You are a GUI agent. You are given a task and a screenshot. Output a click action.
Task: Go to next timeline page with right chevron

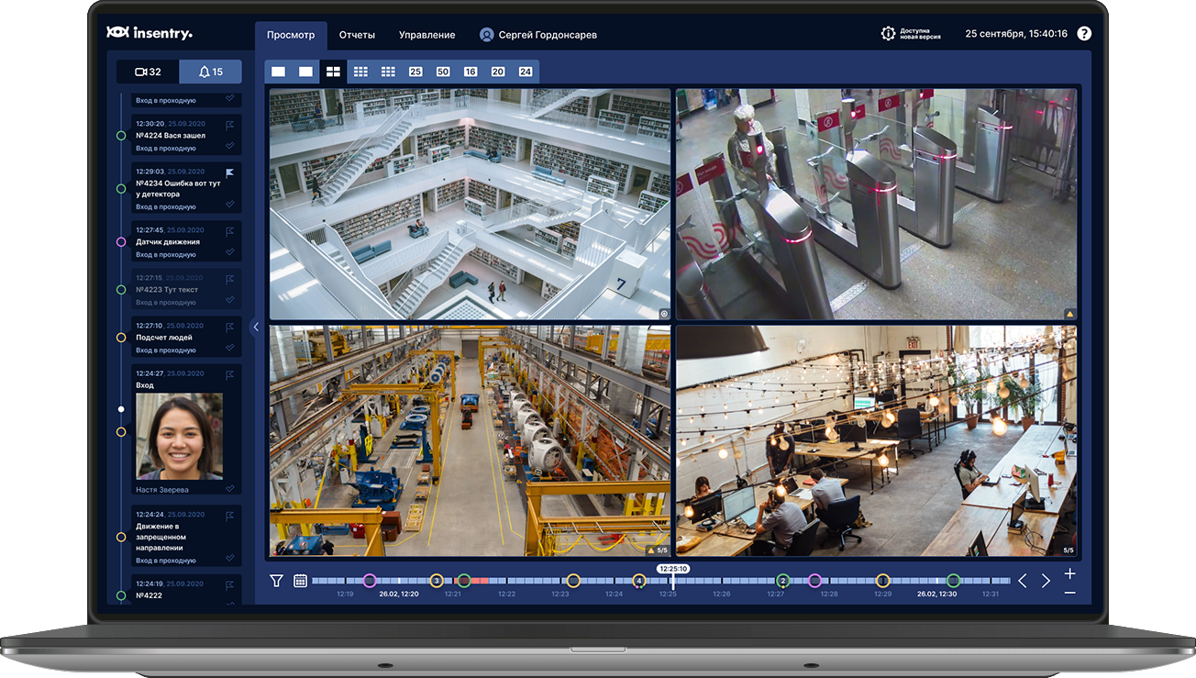(1046, 580)
